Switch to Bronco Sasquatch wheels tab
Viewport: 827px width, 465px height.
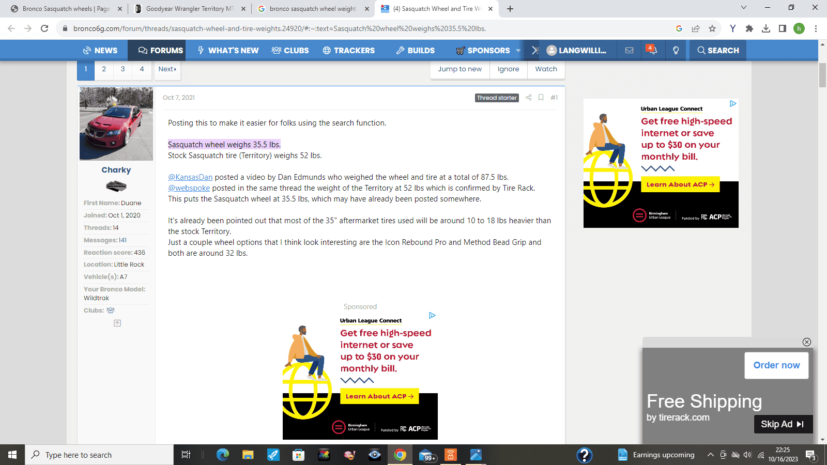tap(66, 9)
